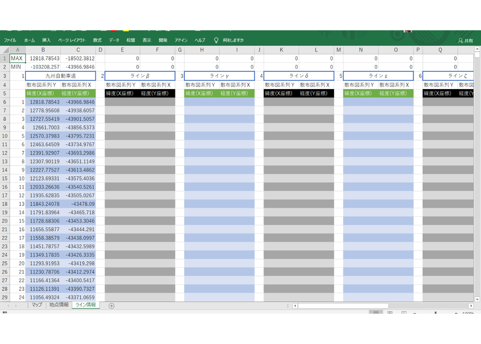Click cell with value -43390.7327
Image resolution: width=481 pixels, height=344 pixels.
click(78, 289)
